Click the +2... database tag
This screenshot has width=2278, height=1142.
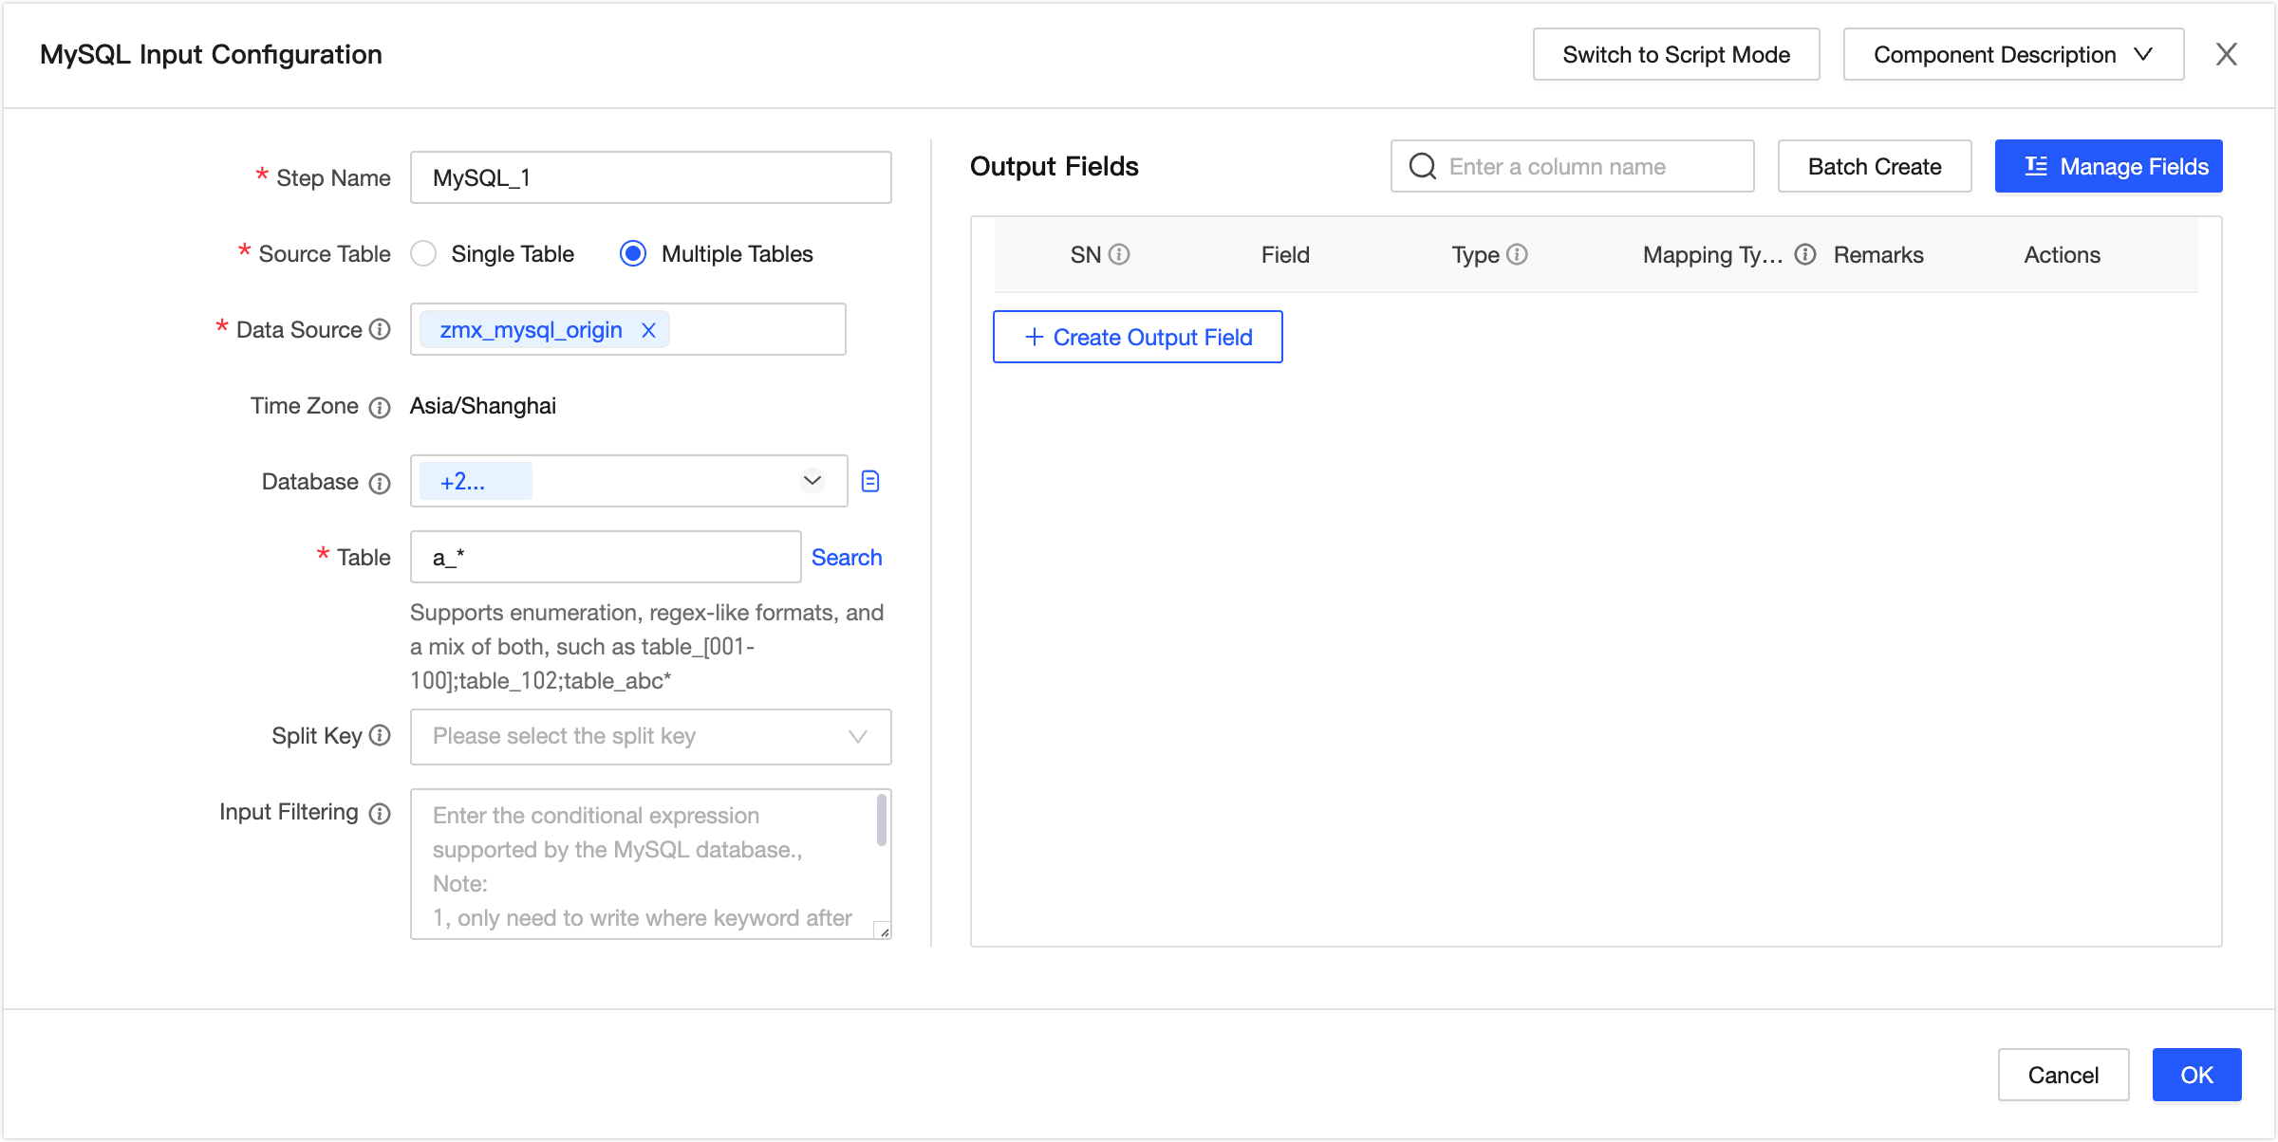click(476, 481)
